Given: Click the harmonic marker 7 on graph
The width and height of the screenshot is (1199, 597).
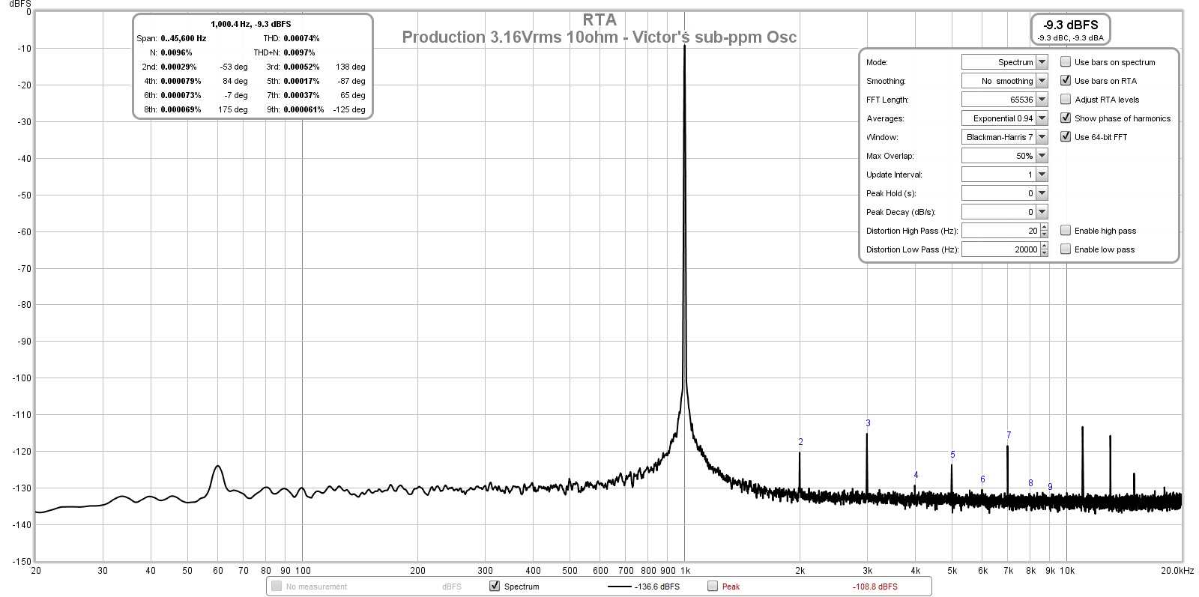Looking at the screenshot, I should click(1009, 435).
